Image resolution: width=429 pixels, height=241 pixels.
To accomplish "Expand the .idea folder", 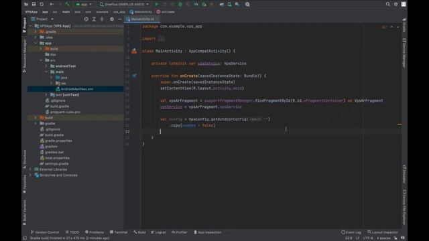I will pyautogui.click(x=36, y=37).
